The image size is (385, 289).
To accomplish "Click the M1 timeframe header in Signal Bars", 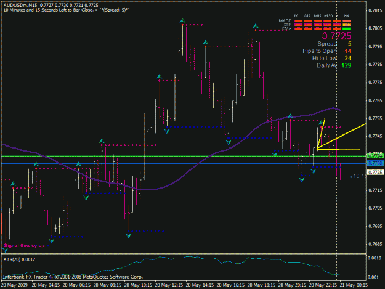I will pos(297,16).
